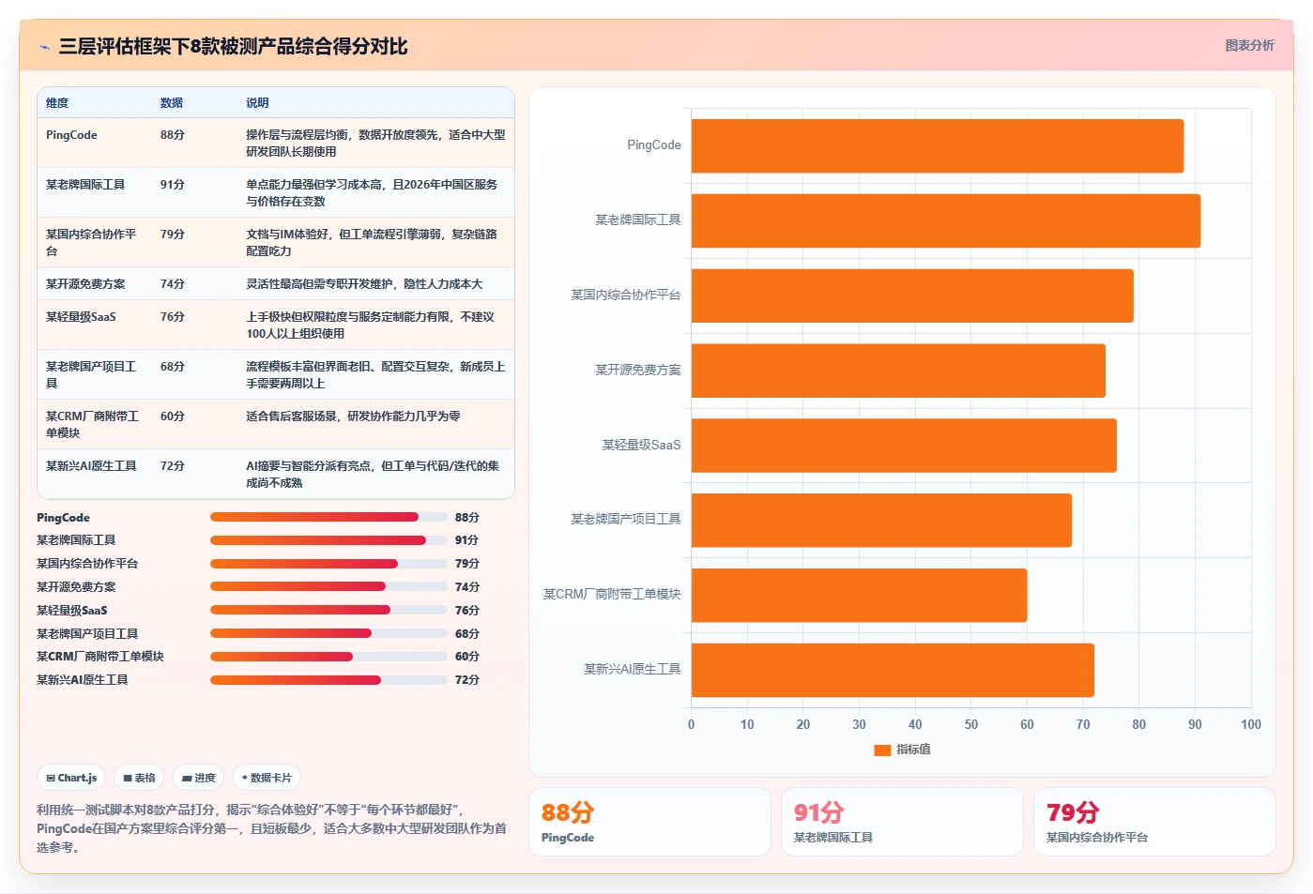Click the 某老牌国际工具 bar in the chart
This screenshot has height=894, width=1313.
[945, 220]
